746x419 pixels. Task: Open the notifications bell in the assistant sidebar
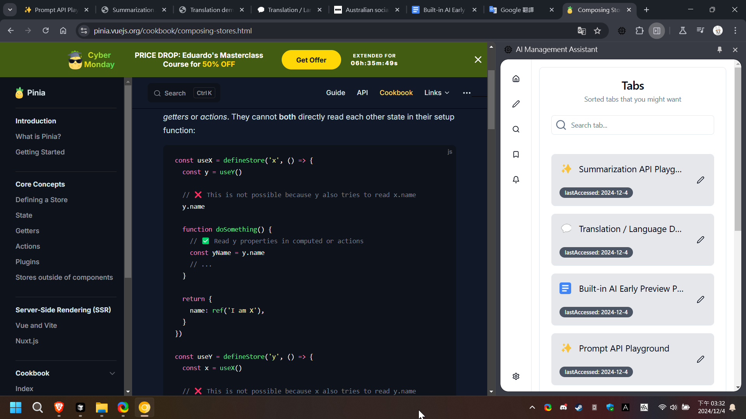(516, 179)
